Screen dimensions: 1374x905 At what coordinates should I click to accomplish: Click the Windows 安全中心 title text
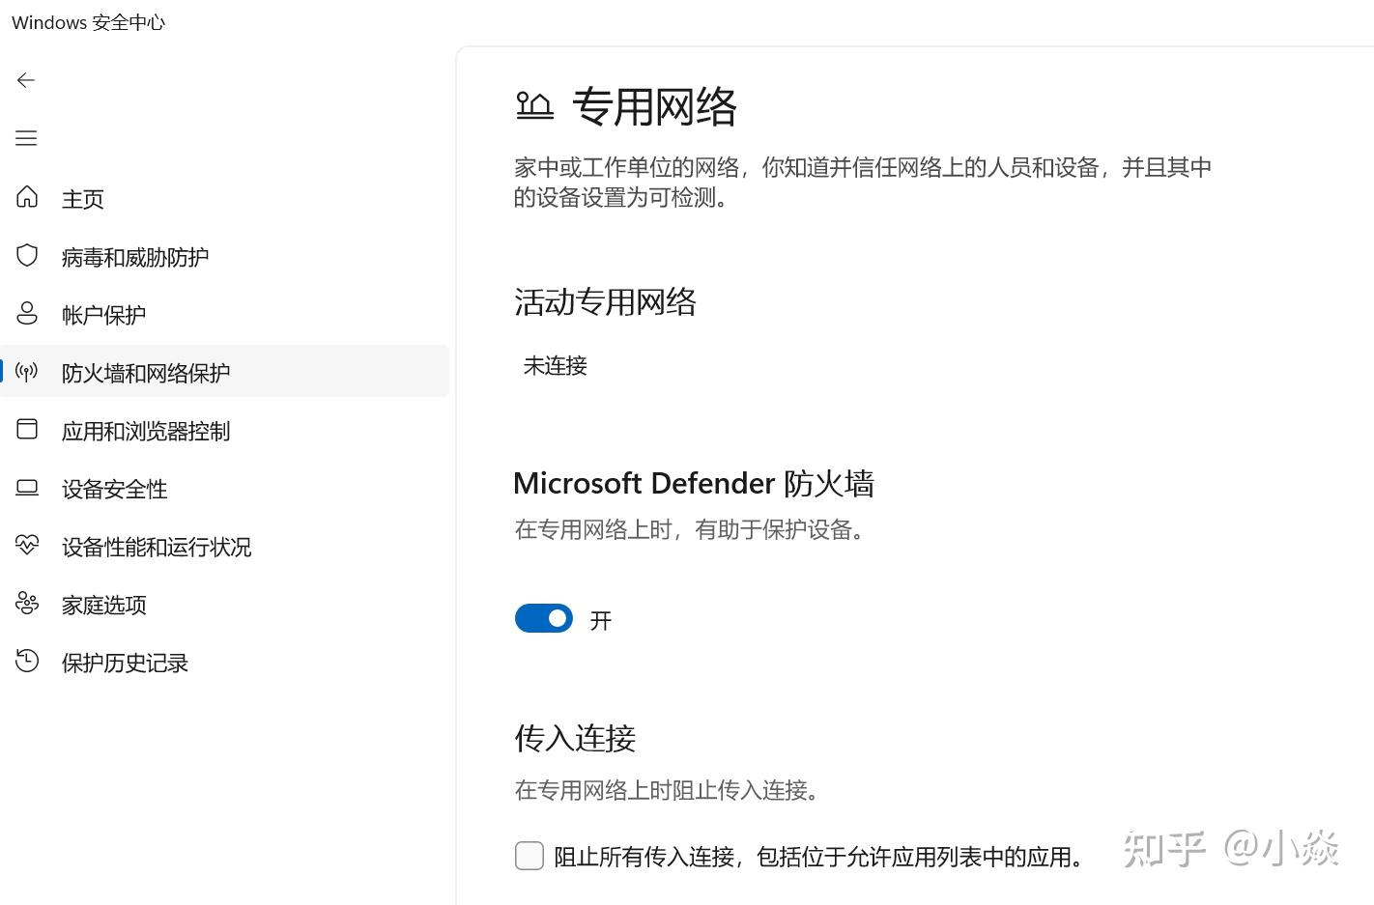pos(88,22)
